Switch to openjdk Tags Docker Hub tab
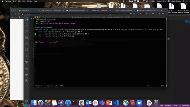Screen dimensions: 190x107 pos(100,11)
